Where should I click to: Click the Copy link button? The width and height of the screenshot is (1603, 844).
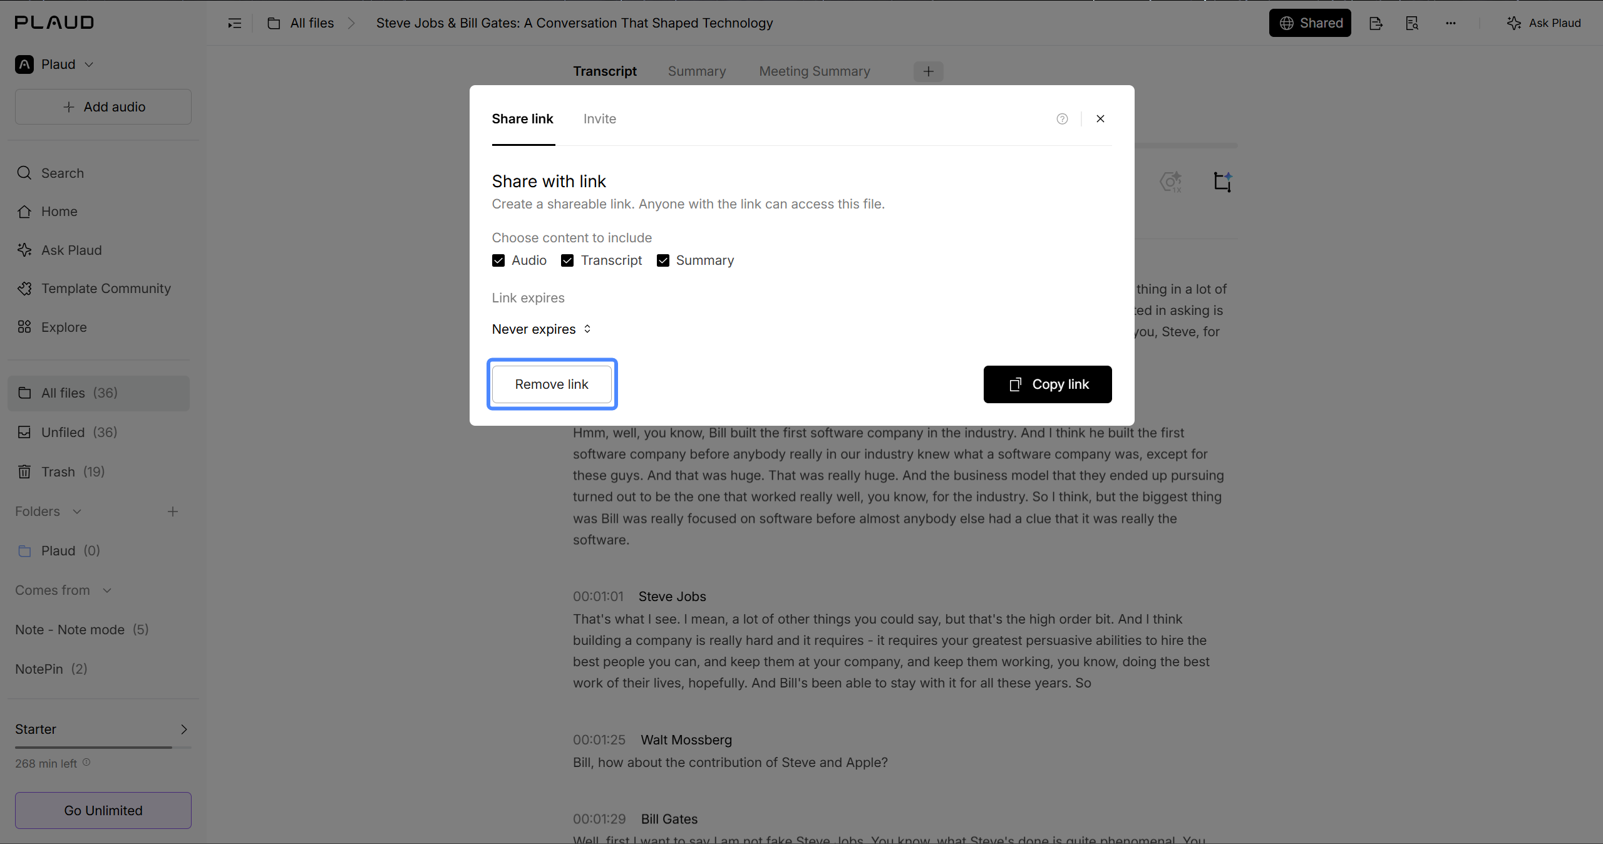click(1048, 384)
